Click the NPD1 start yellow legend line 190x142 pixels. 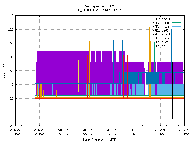click(177, 34)
